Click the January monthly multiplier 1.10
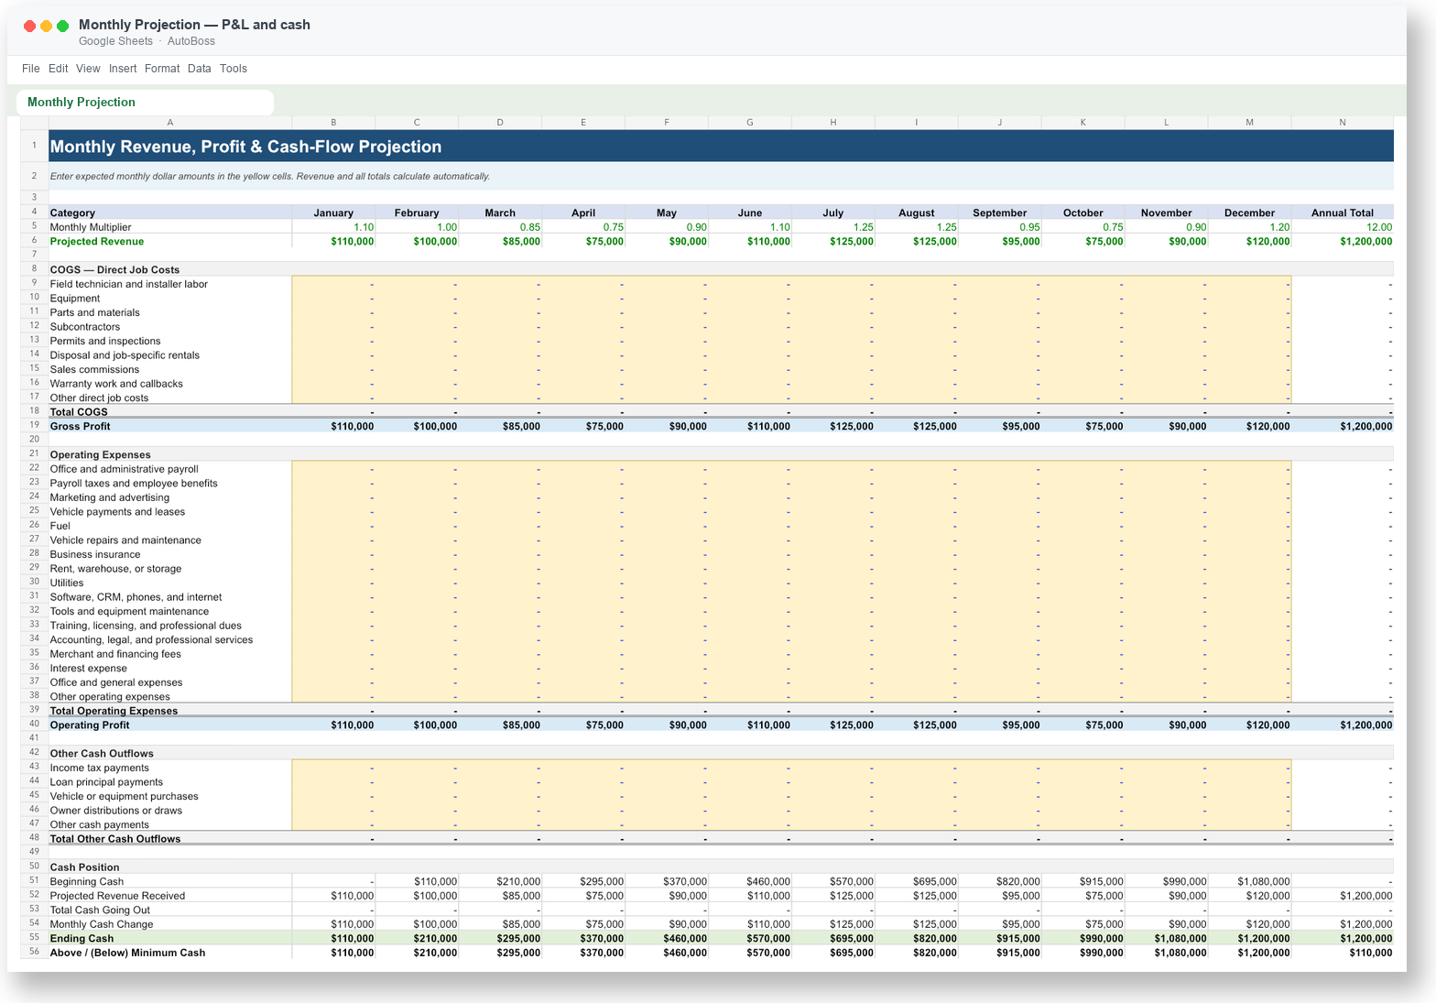Screen dimensions: 1436x1003 (x=333, y=227)
